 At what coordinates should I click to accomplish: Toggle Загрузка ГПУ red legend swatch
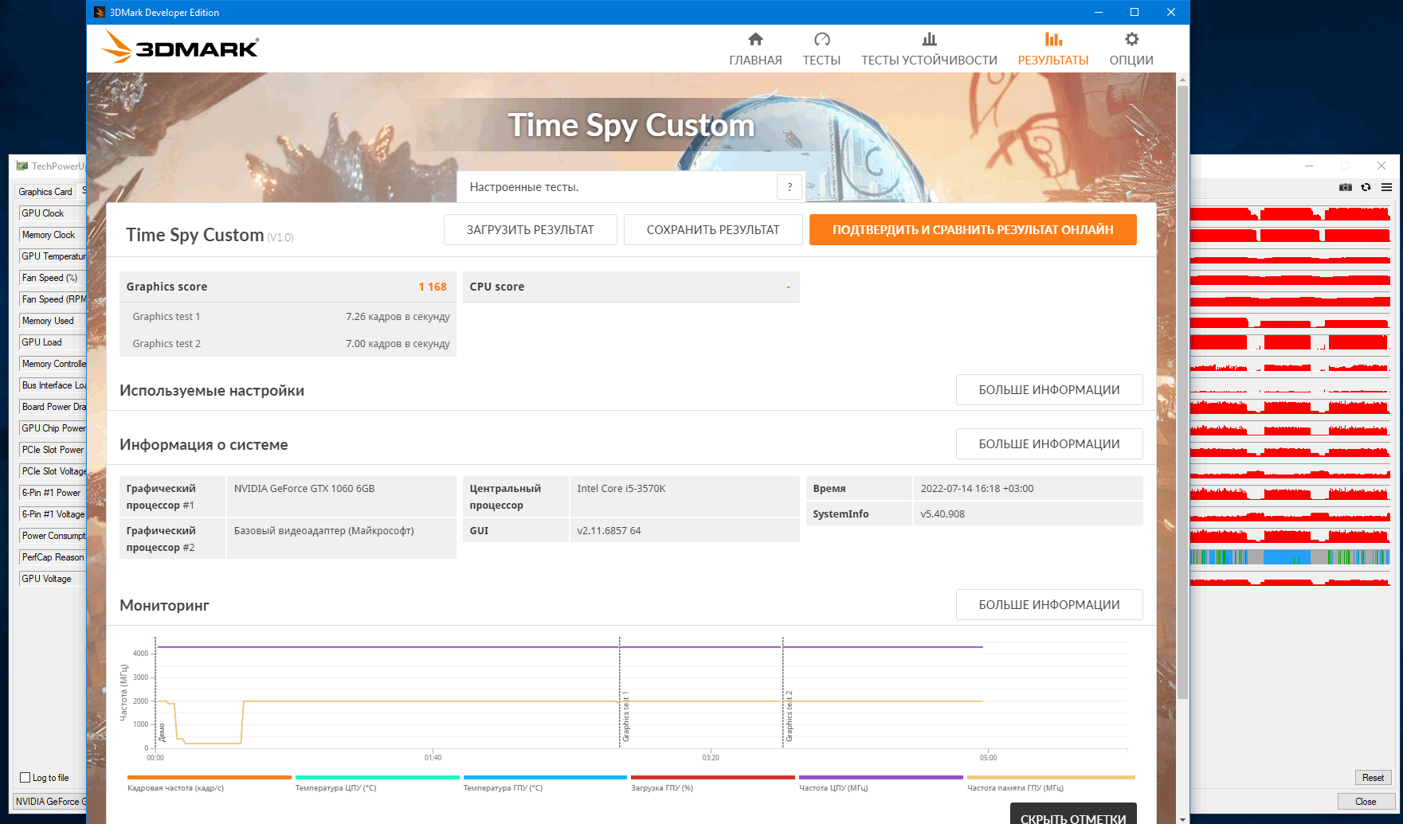point(713,778)
